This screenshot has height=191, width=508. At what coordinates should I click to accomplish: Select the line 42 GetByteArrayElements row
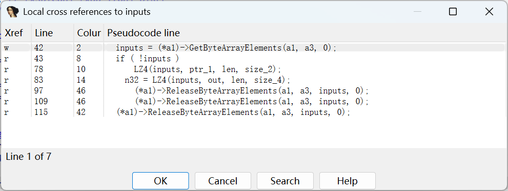pos(253,48)
